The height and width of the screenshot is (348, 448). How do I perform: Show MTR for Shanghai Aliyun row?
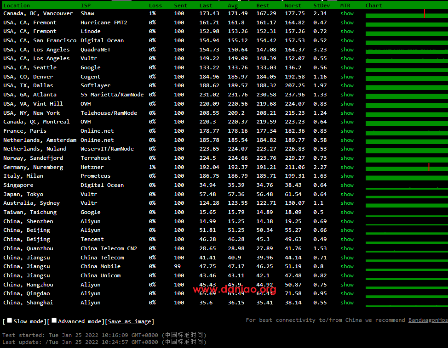click(x=347, y=303)
